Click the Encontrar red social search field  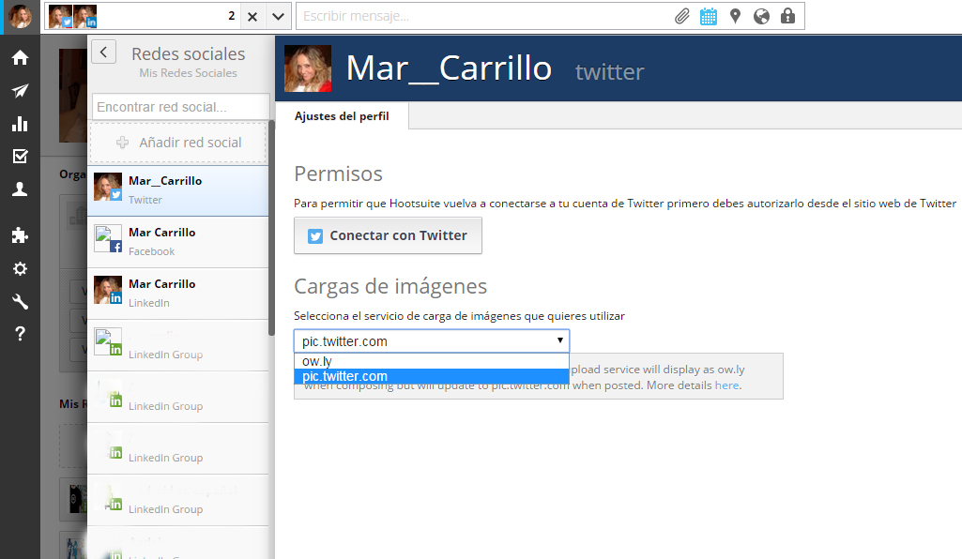click(x=180, y=107)
